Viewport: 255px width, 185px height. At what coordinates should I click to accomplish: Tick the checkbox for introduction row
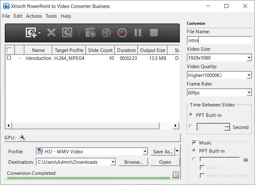9,58
